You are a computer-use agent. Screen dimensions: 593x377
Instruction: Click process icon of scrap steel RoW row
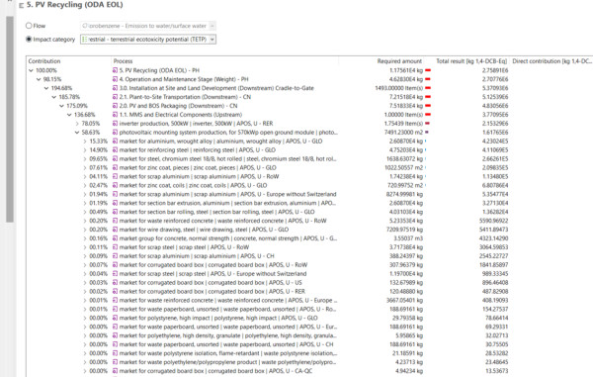coord(115,247)
